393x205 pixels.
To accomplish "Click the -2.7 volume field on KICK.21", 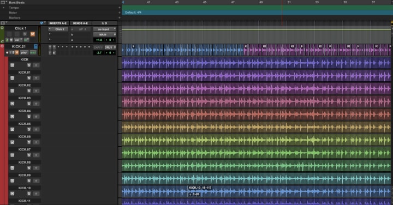I will coord(99,52).
